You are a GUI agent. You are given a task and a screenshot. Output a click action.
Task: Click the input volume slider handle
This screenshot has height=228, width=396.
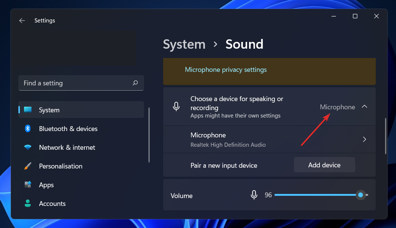pos(361,195)
